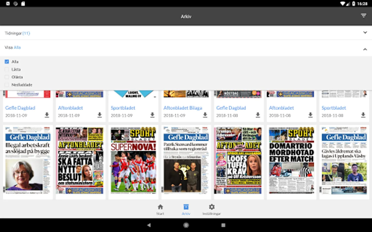Open Aftonbladet cover 'Lööfs tuffa krav'
Screen dimensions: 372x232
tap(238, 160)
